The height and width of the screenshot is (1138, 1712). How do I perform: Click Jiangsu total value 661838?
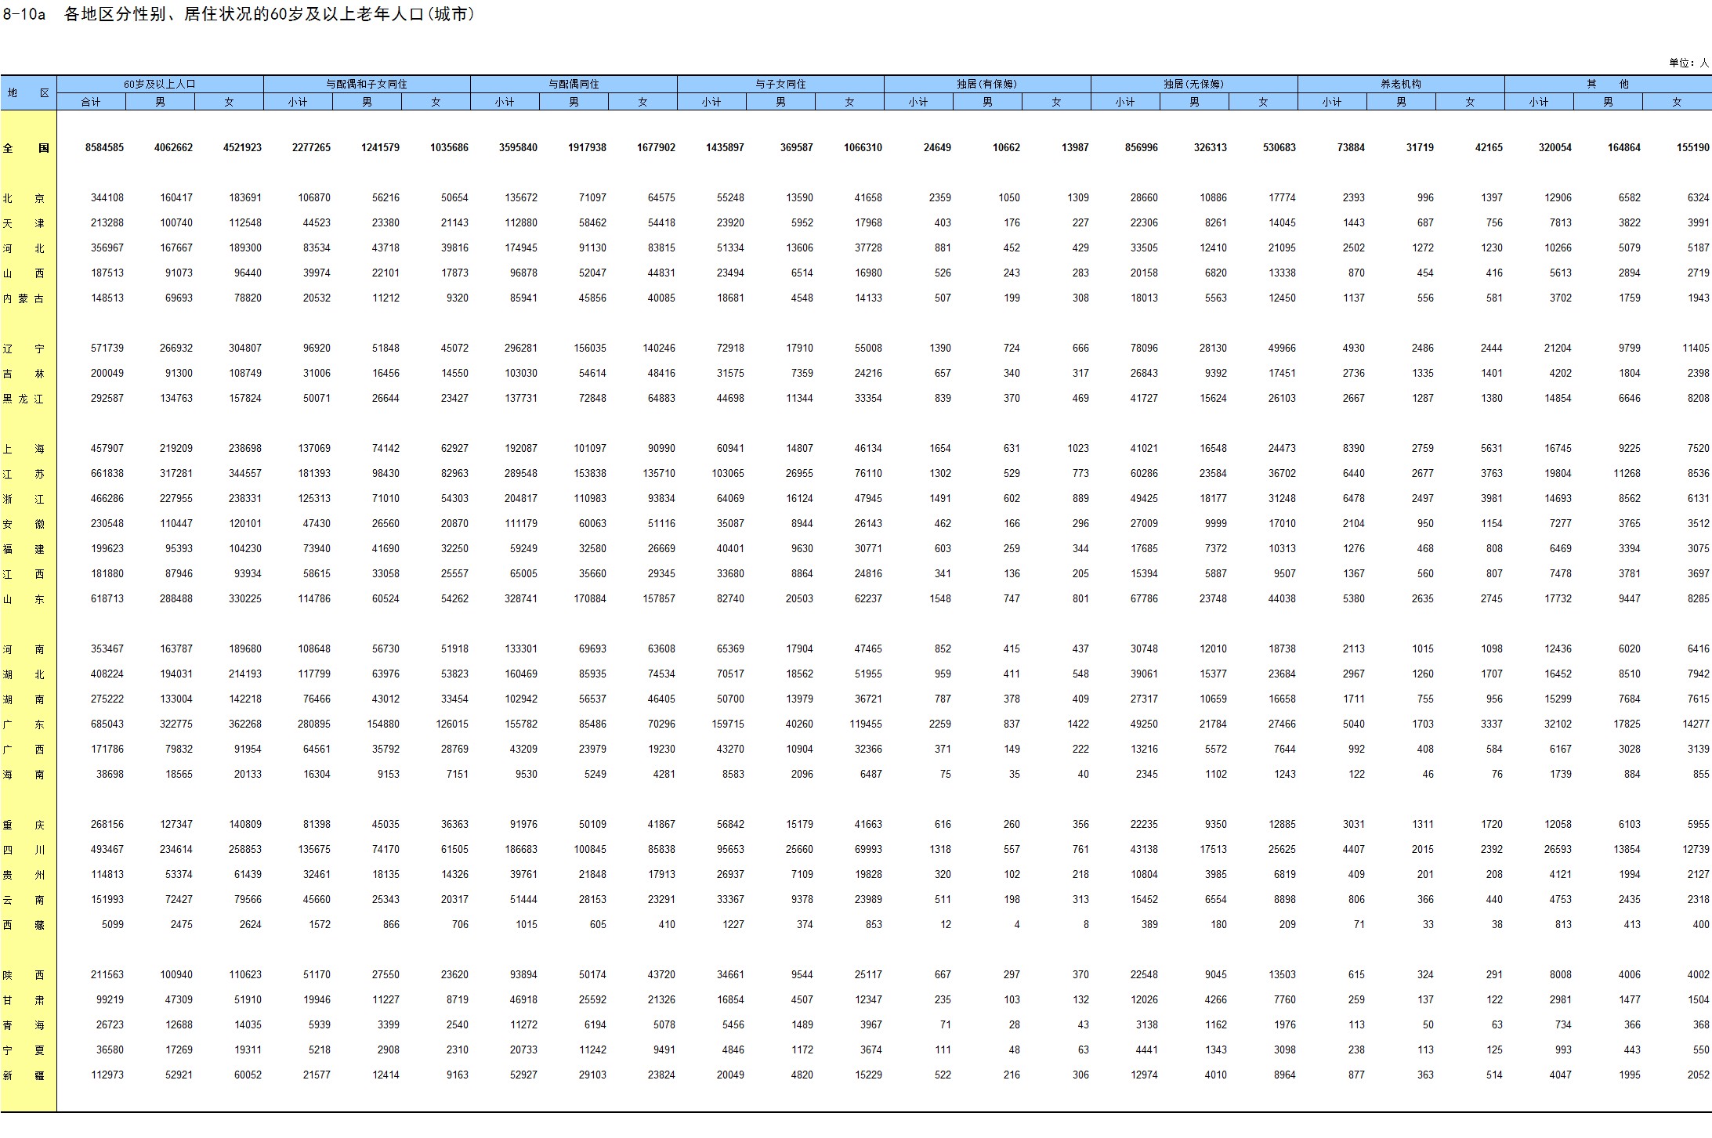click(107, 473)
